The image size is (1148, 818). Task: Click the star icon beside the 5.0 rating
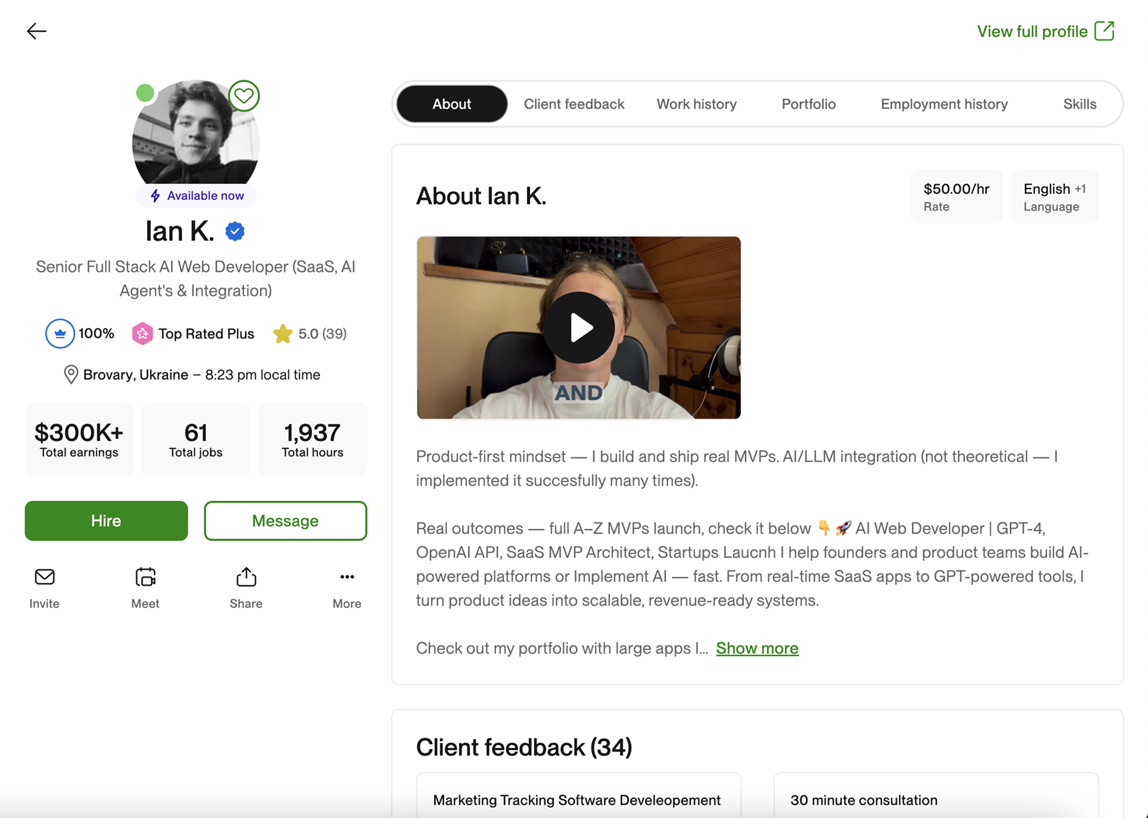click(x=283, y=334)
